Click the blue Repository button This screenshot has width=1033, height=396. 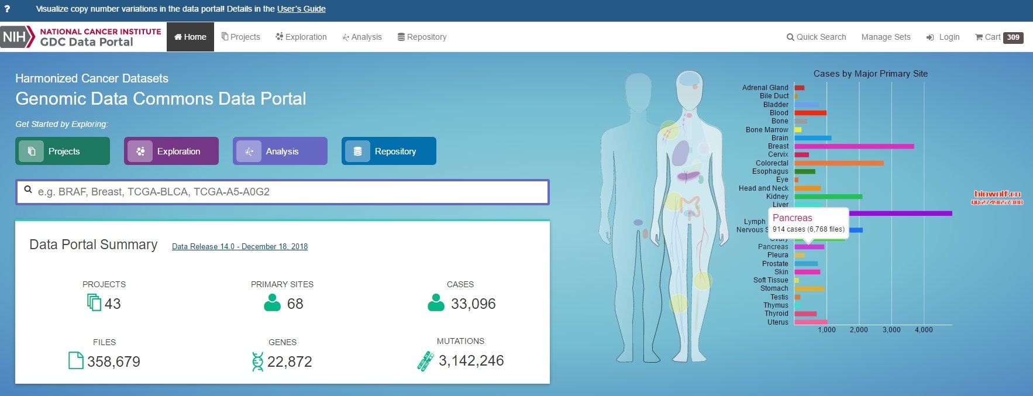coord(389,151)
